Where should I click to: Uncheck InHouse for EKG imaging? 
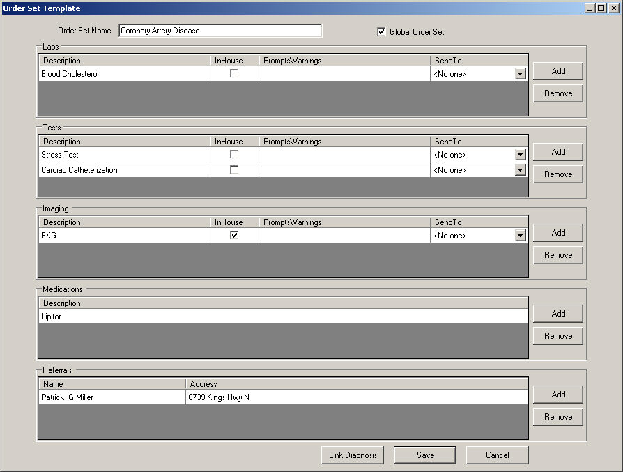[x=234, y=235]
